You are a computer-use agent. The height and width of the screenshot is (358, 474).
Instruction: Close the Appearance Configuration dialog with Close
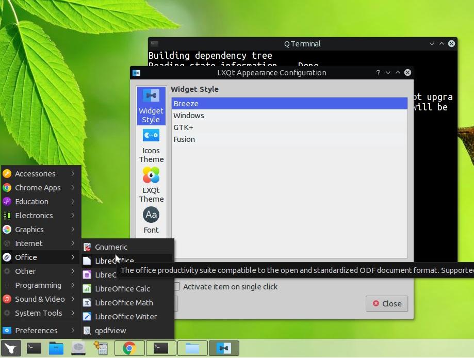387,303
